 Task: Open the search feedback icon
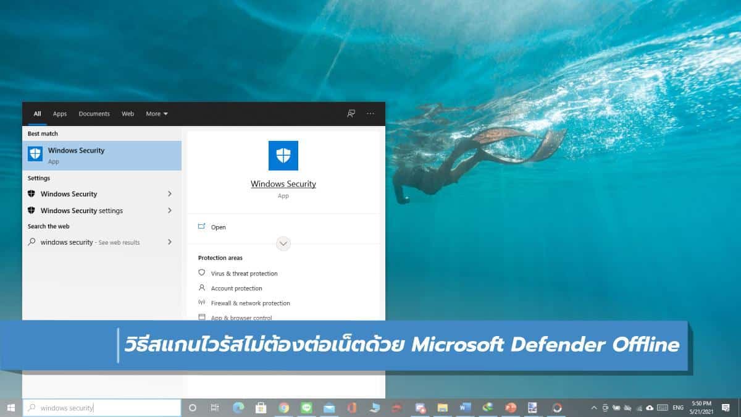(x=351, y=114)
